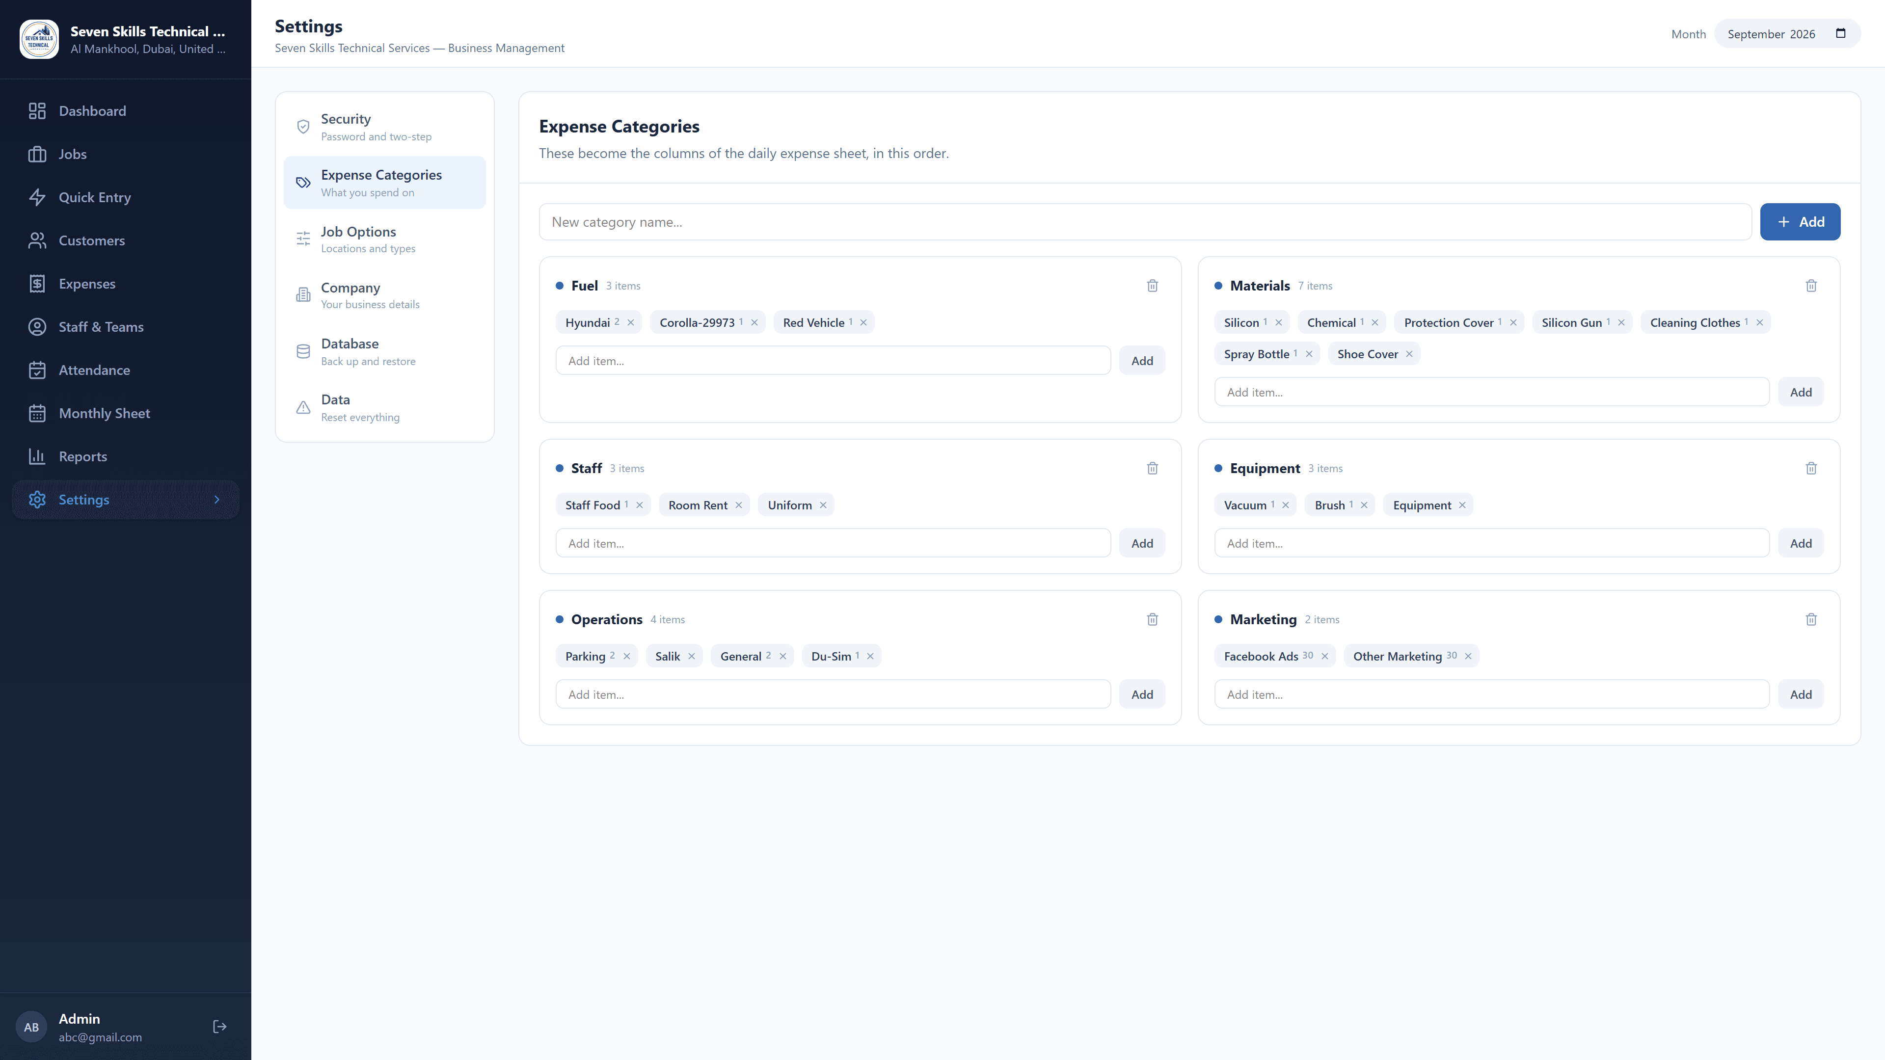Click Add in the Materials card

coord(1801,392)
